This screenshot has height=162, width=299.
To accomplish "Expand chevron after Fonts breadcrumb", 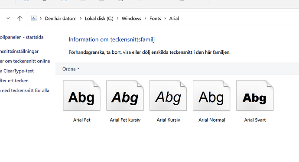I will pyautogui.click(x=165, y=19).
